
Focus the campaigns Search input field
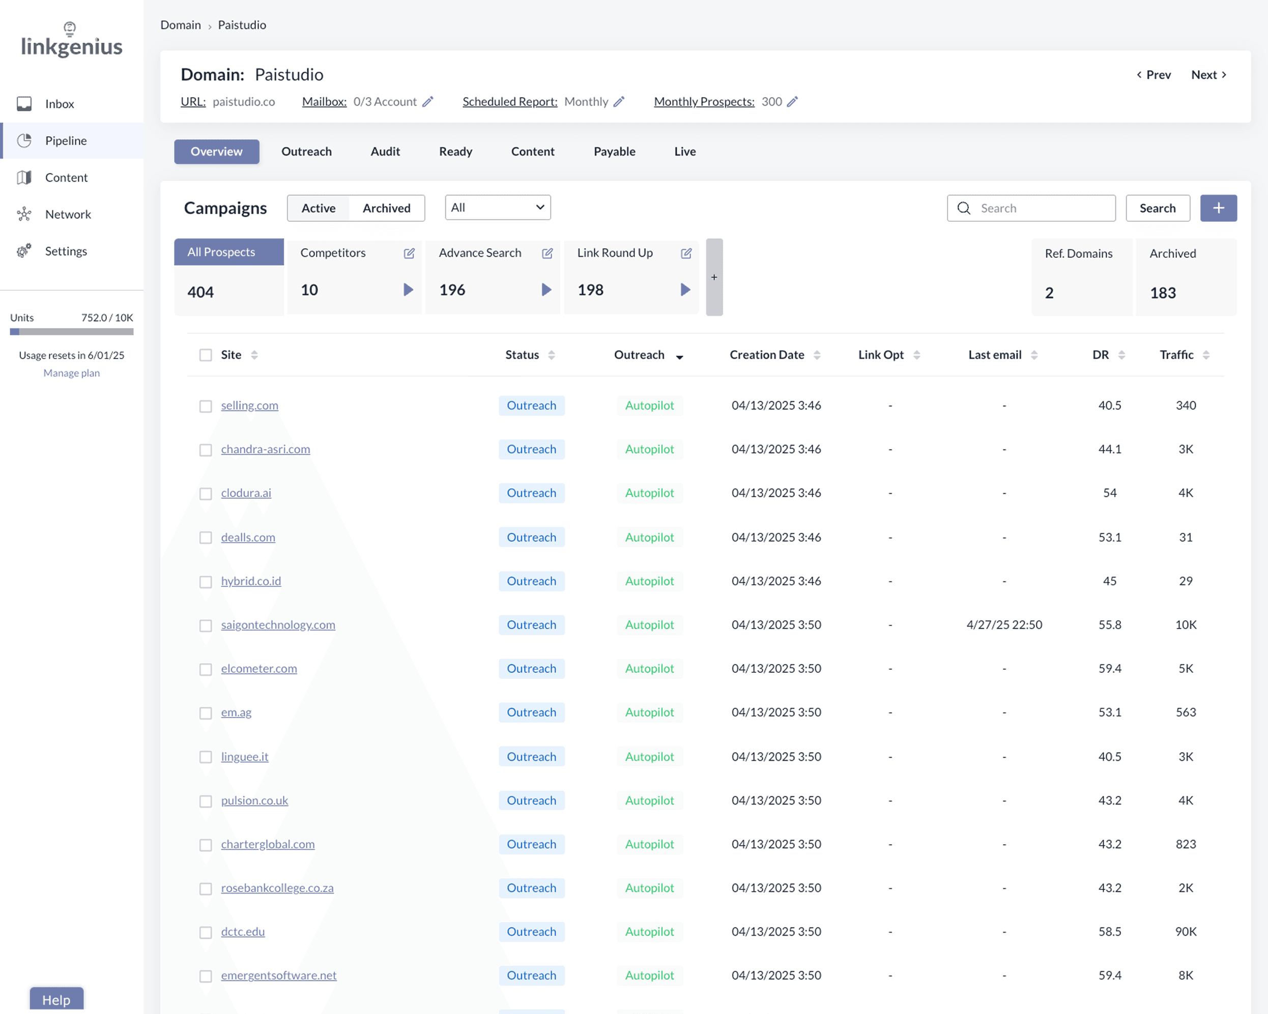(x=1031, y=208)
